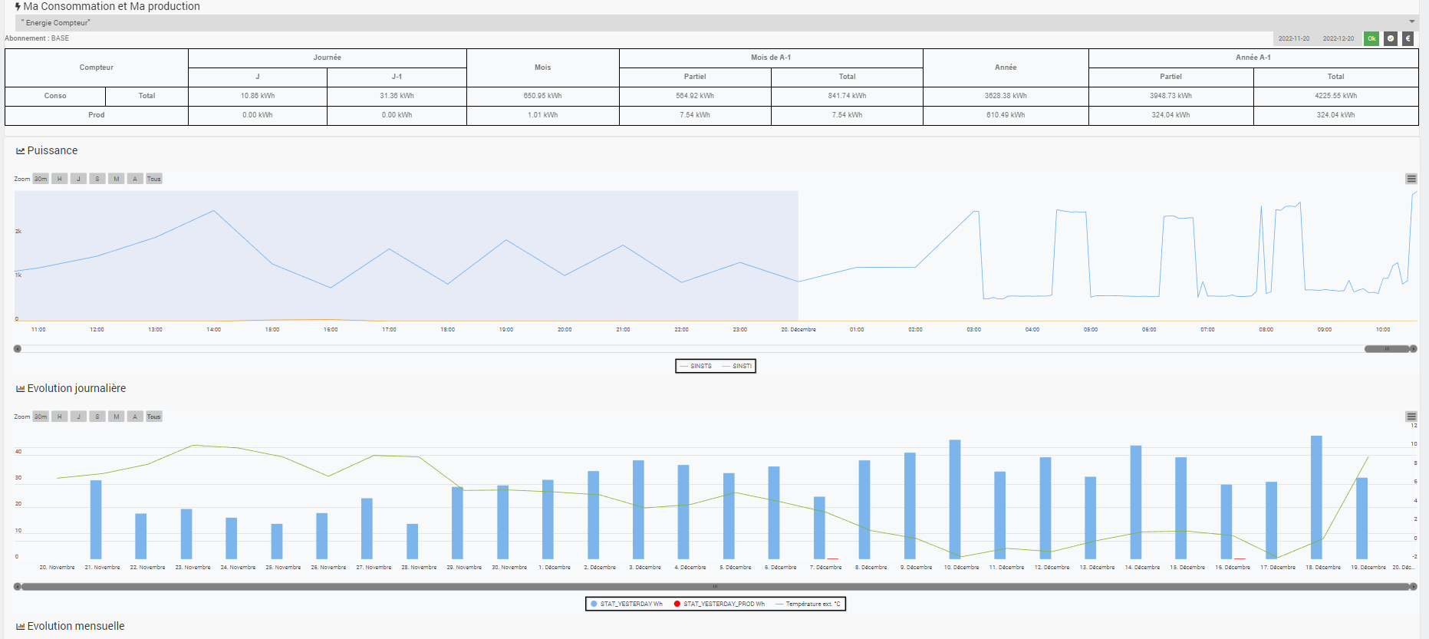This screenshot has height=639, width=1429.
Task: Select the '650.95 kWh' Mois cell
Action: click(x=543, y=96)
